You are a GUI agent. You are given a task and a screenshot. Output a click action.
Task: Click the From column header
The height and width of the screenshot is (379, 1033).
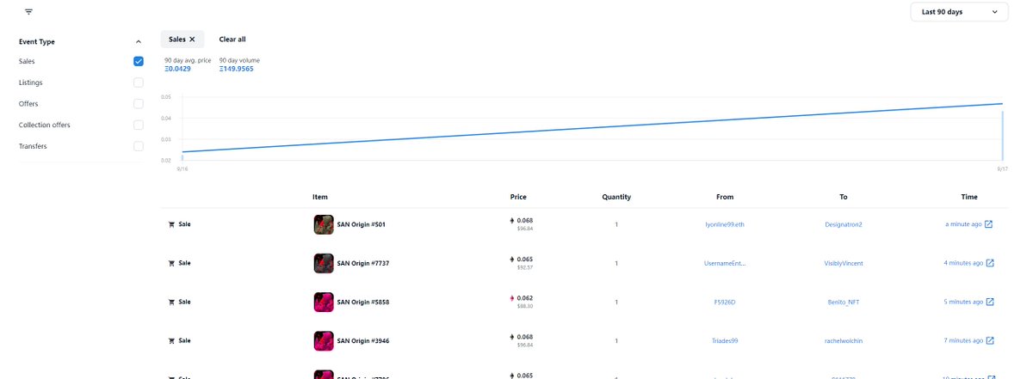724,197
